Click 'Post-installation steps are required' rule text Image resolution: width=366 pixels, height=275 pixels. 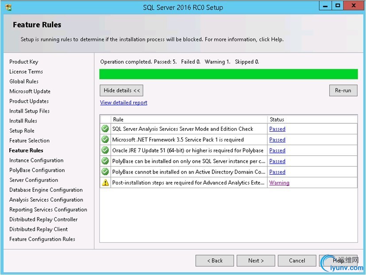click(x=188, y=183)
